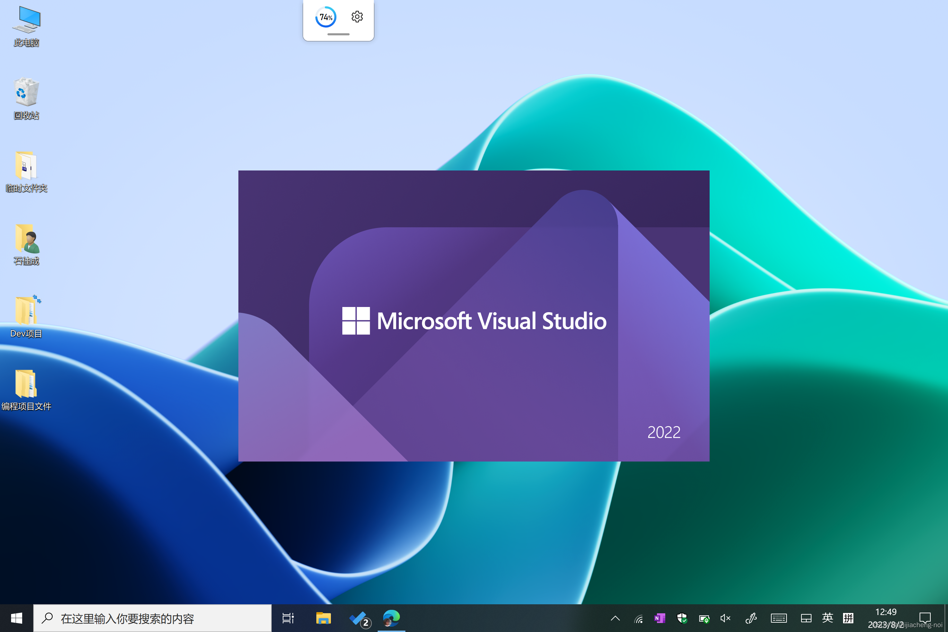Screen dimensions: 948x632
Task: Open the Windows Security shield tray icon
Action: [x=682, y=618]
